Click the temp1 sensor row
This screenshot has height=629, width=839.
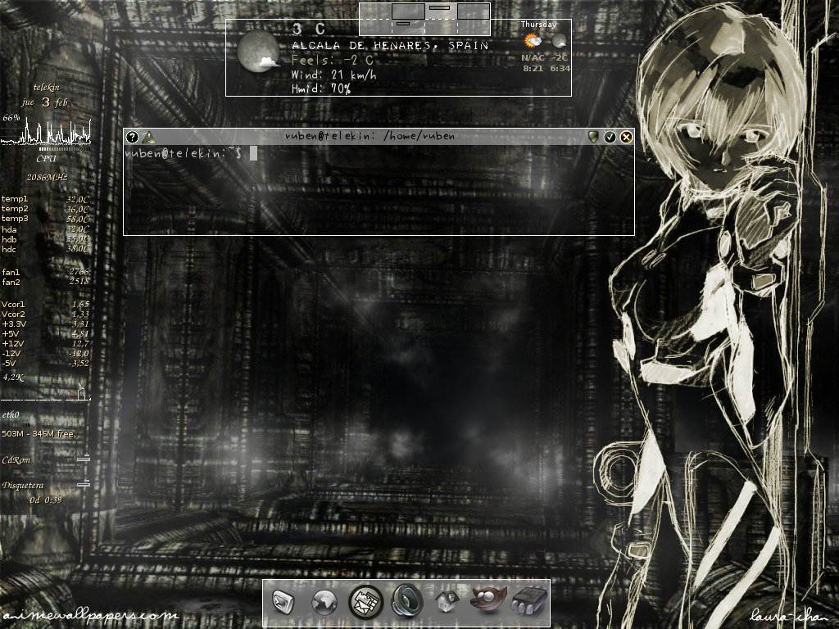pyautogui.click(x=46, y=199)
